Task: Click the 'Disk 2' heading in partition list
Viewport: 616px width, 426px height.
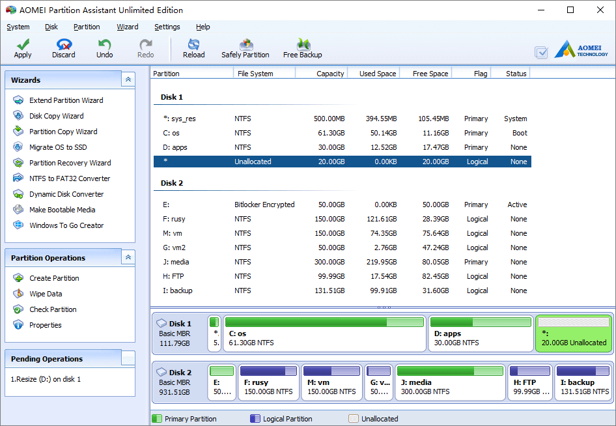Action: [172, 183]
